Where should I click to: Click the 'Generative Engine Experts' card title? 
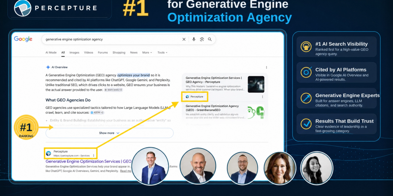point(347,95)
